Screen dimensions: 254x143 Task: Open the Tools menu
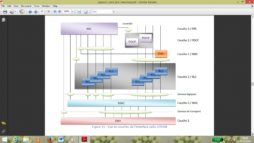(x=37, y=6)
